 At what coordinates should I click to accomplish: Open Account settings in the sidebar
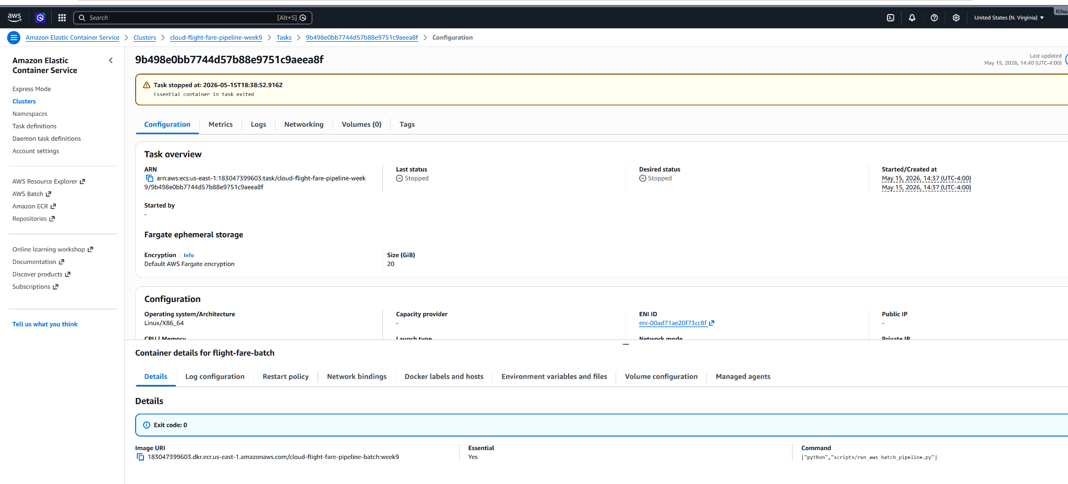[x=36, y=151]
